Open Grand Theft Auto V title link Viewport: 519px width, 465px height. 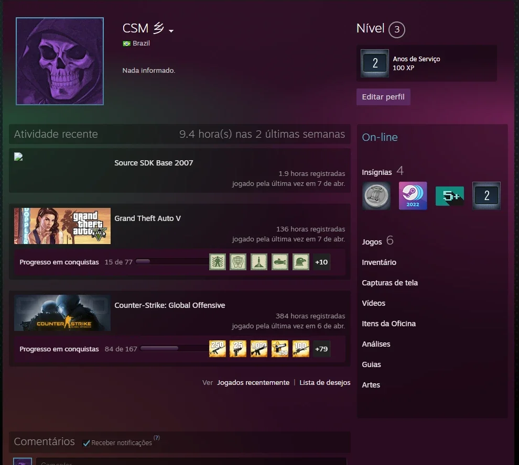point(148,218)
